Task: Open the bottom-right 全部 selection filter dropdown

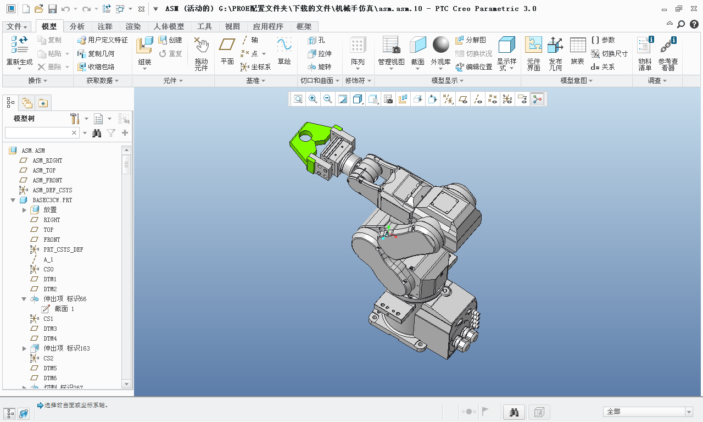Action: [689, 412]
